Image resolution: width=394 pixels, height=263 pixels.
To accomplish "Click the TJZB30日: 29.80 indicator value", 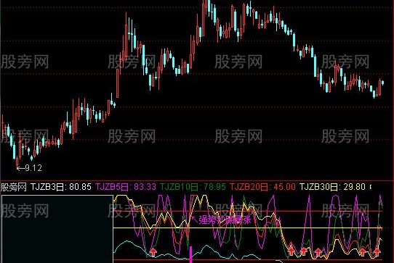I will coord(332,187).
